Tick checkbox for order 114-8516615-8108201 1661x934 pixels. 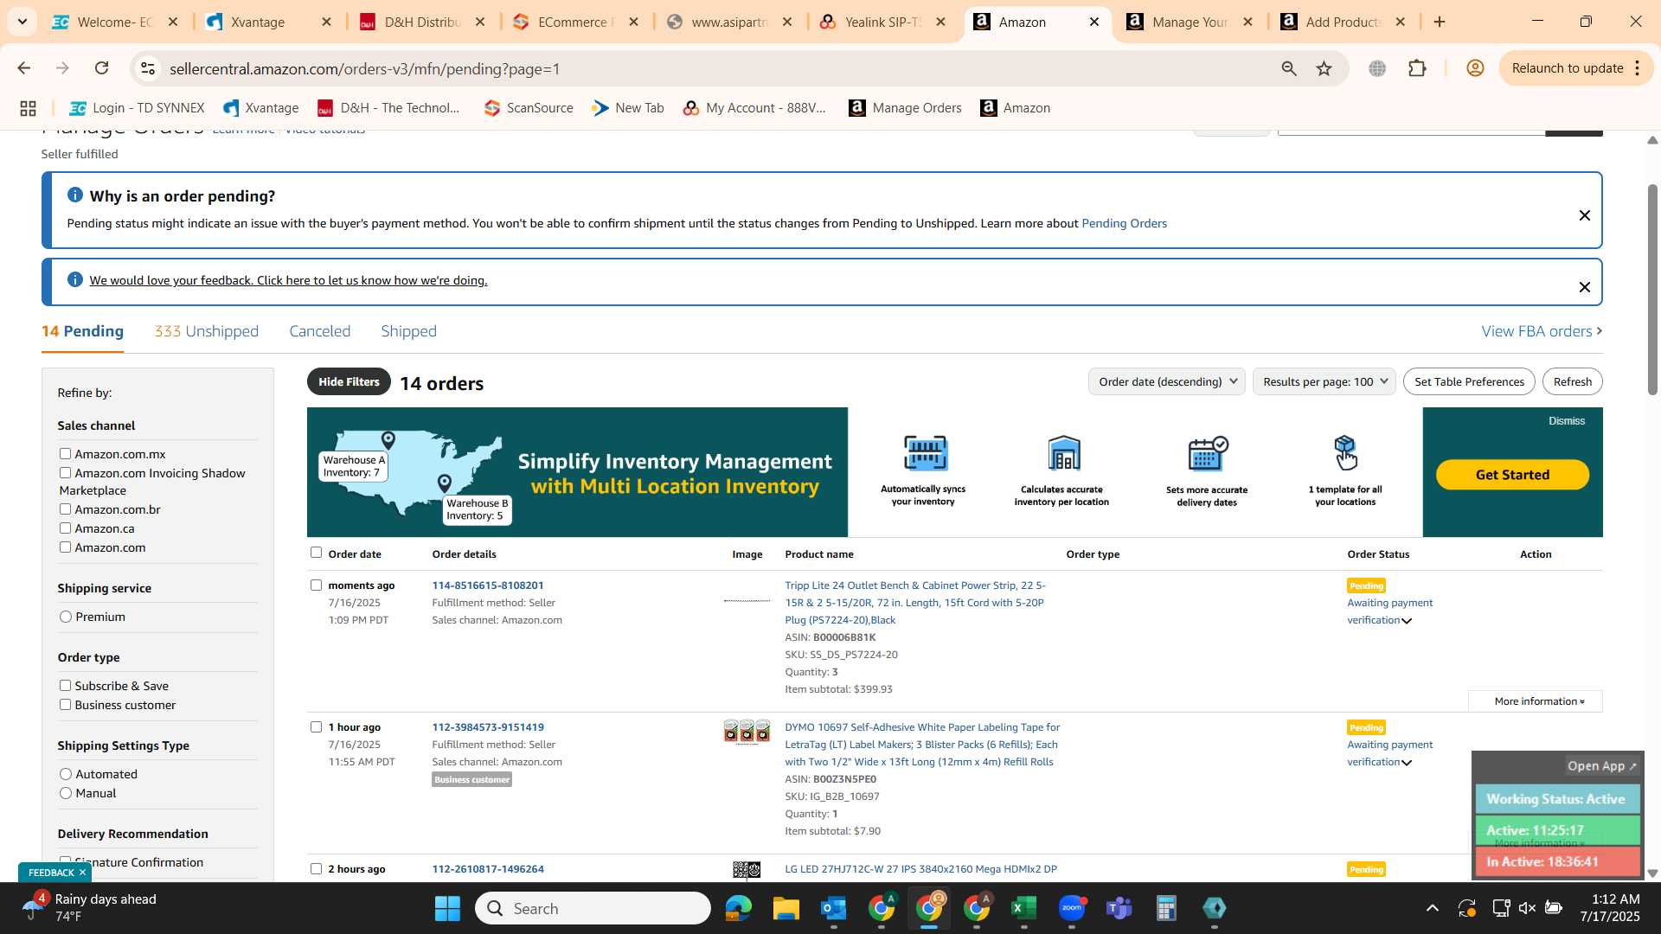point(316,585)
